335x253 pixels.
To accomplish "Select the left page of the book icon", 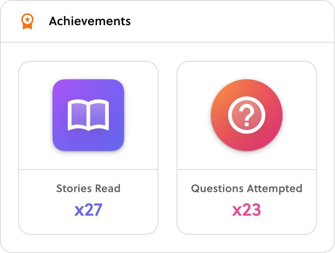I will pos(78,114).
